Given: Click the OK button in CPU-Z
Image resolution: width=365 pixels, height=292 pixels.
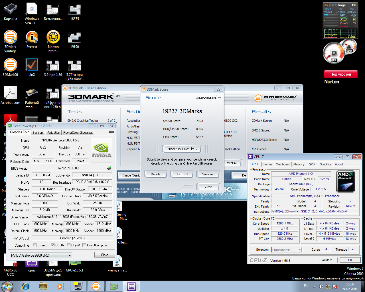Looking at the screenshot, I should point(350,260).
